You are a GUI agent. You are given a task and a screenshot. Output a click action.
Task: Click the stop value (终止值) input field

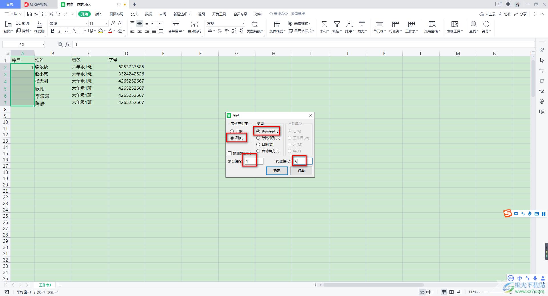303,161
